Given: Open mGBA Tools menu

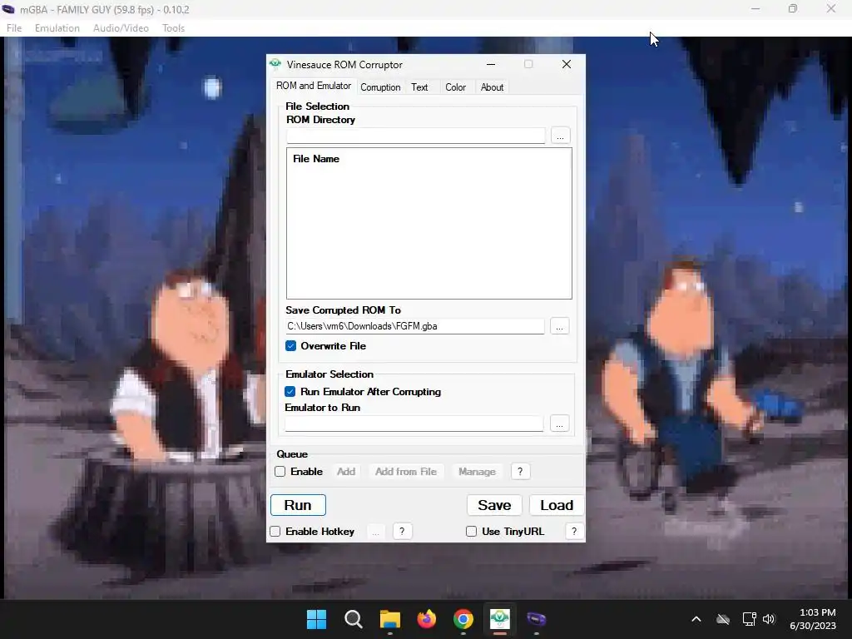Looking at the screenshot, I should 173,27.
